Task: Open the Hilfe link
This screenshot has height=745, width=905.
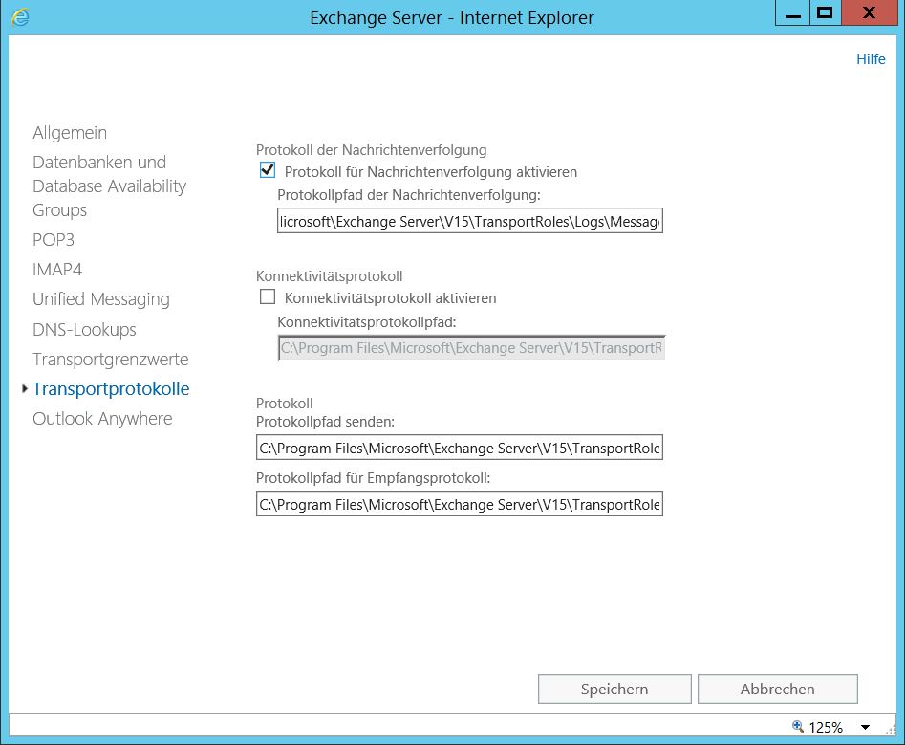Action: pyautogui.click(x=870, y=58)
